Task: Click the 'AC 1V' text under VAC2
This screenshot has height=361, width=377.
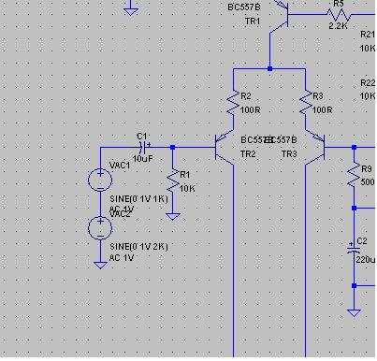Action: point(122,258)
